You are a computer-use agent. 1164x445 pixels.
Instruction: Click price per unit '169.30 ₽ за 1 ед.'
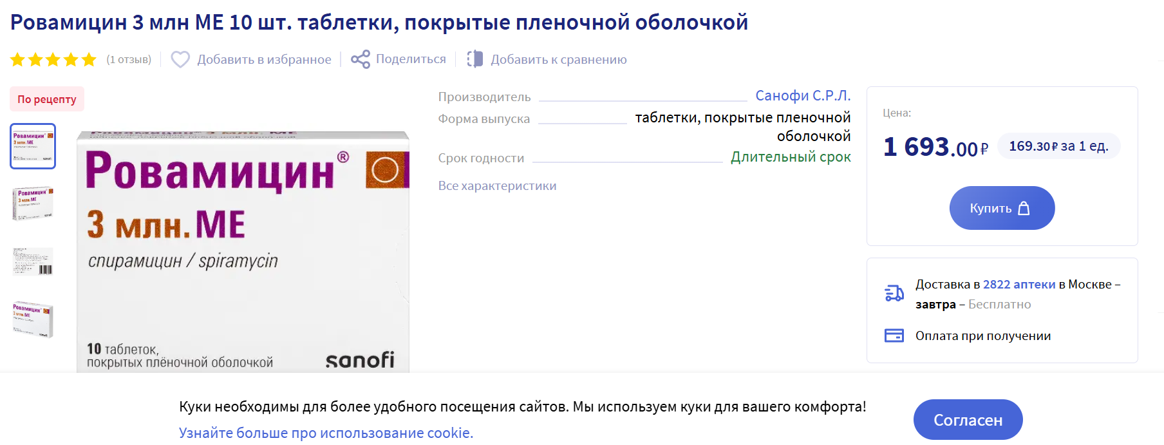click(1058, 146)
